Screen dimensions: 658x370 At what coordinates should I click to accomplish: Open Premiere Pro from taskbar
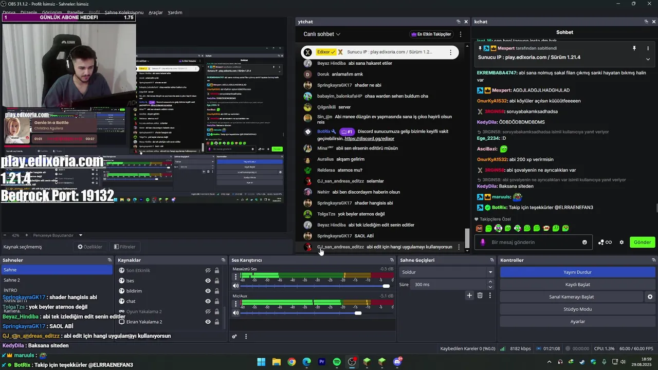322,362
